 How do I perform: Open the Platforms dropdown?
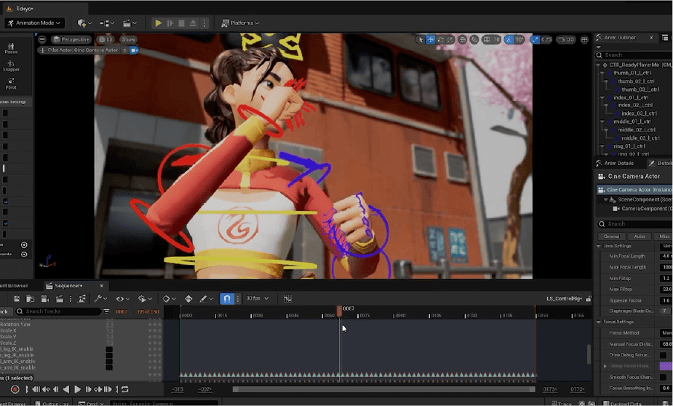coord(240,23)
